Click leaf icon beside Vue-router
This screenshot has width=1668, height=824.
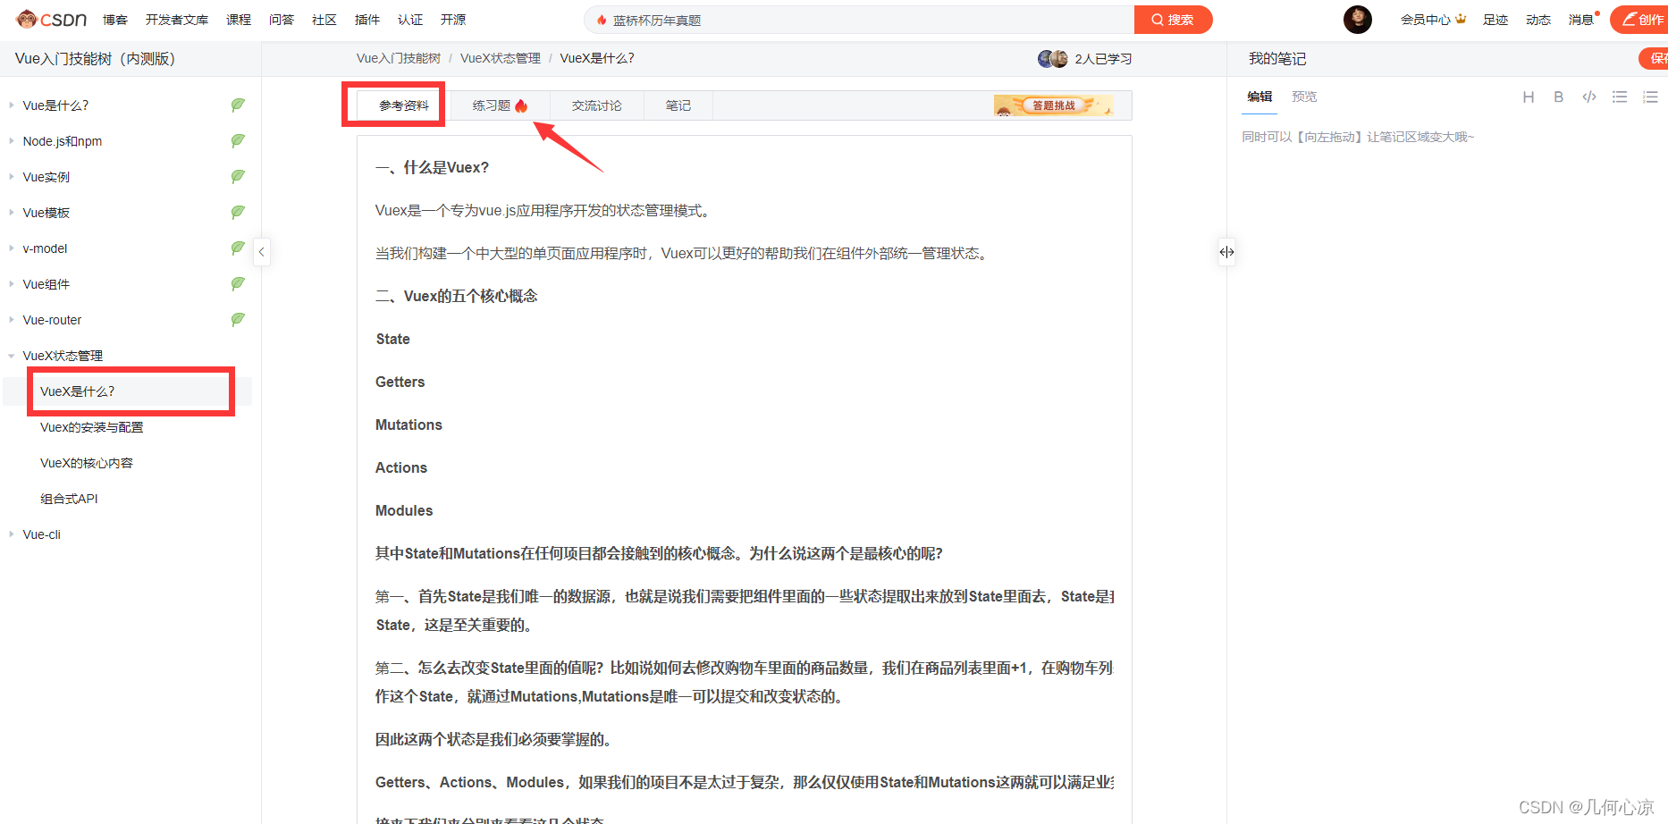pyautogui.click(x=238, y=319)
